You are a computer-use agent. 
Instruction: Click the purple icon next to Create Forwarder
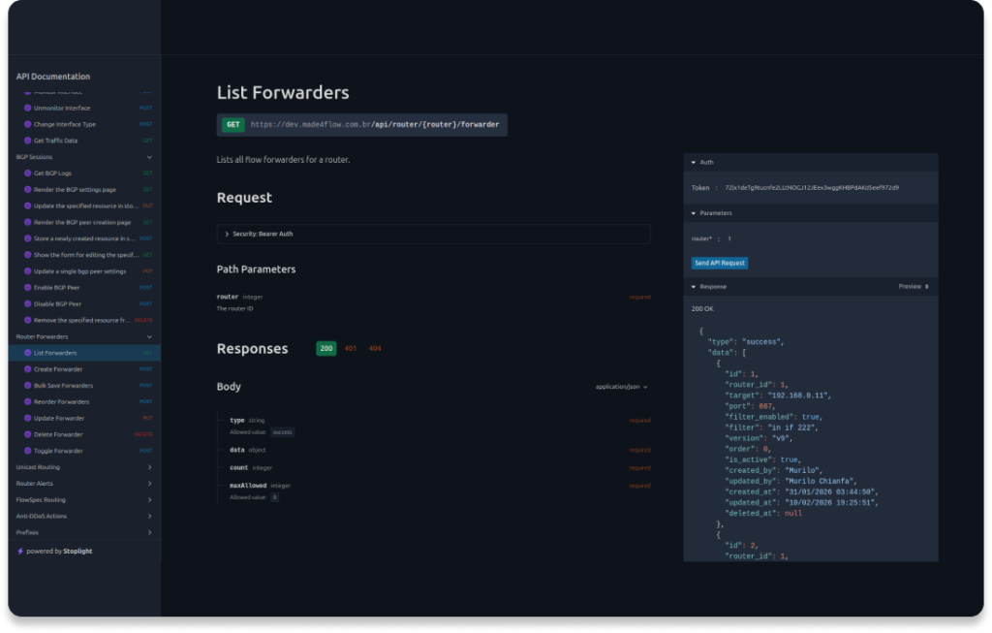pyautogui.click(x=27, y=369)
